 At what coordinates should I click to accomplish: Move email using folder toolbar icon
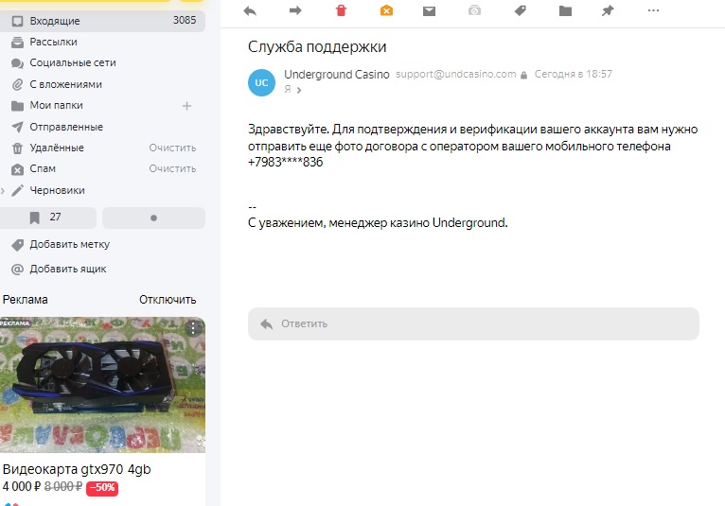coord(565,10)
